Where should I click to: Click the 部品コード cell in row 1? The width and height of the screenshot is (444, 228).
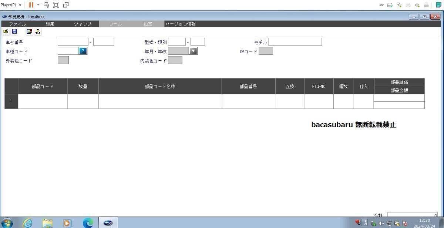coord(43,101)
